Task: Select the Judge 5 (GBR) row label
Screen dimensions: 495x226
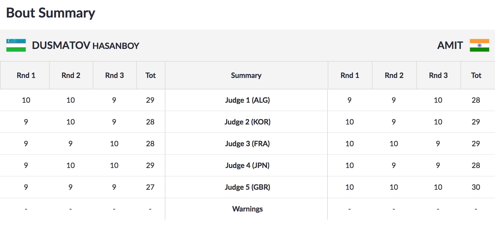Action: coord(247,187)
